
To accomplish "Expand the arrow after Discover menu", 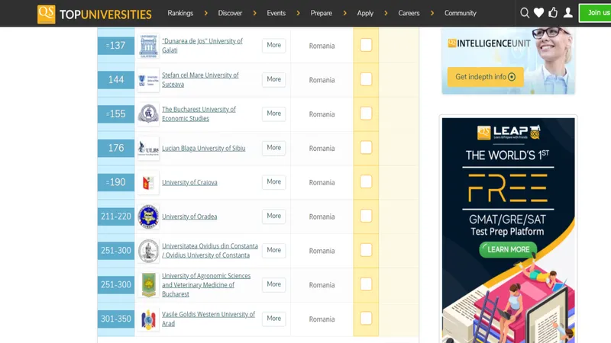I will [254, 13].
